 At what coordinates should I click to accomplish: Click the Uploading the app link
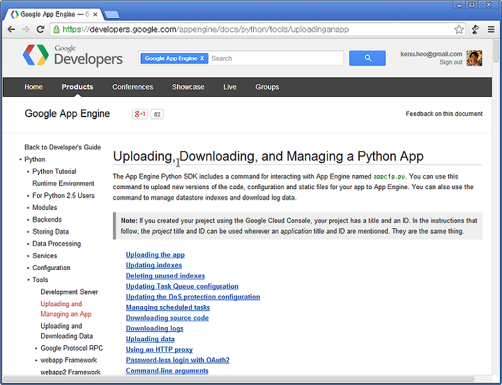point(155,255)
